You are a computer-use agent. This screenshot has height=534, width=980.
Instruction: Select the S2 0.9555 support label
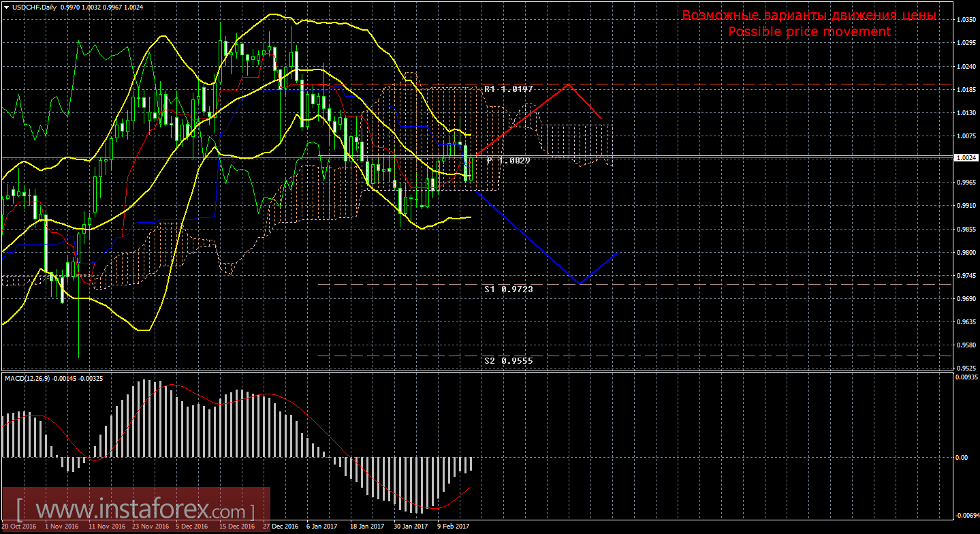508,361
